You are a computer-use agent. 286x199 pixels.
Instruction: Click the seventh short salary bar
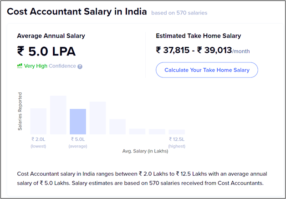point(157,132)
